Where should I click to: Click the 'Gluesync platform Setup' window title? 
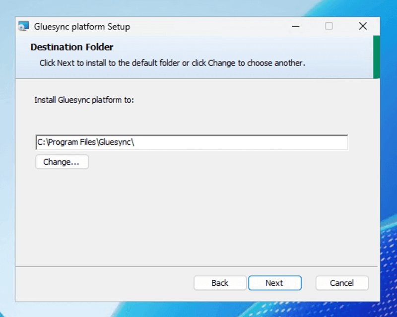tap(82, 27)
